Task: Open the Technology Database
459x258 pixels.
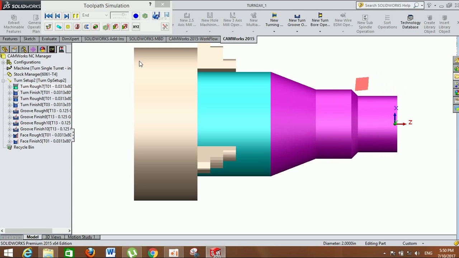Action: click(x=410, y=22)
